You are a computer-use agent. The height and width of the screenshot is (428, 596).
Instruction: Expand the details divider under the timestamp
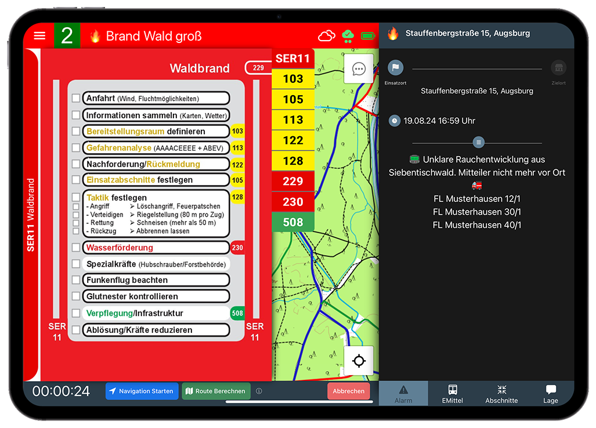tap(478, 142)
